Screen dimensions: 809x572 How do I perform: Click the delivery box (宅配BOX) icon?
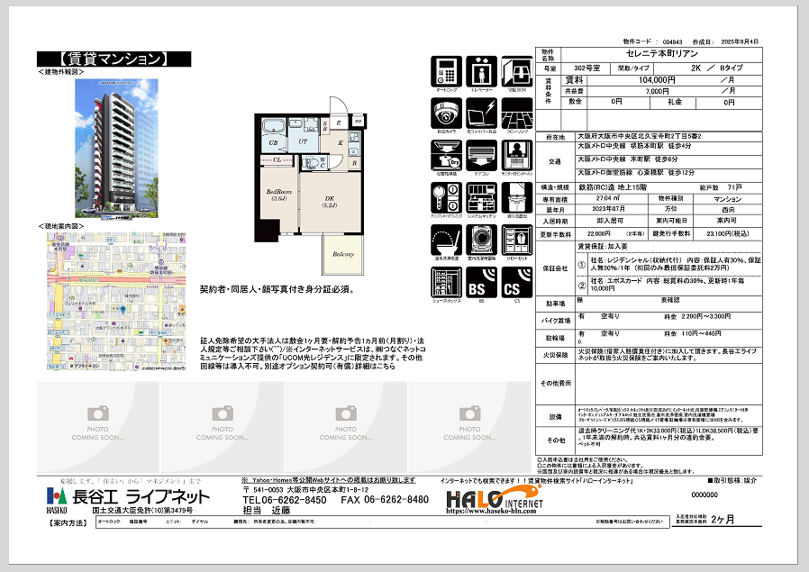[x=515, y=70]
